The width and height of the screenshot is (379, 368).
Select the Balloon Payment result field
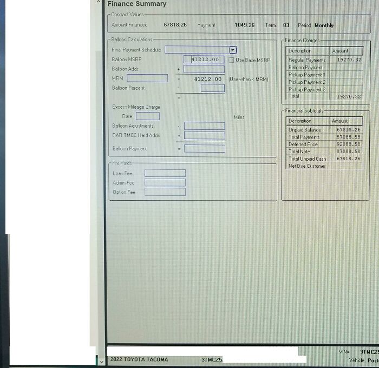pyautogui.click(x=204, y=148)
